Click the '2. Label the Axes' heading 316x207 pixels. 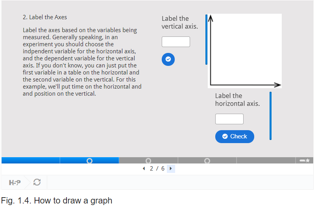tap(45, 17)
